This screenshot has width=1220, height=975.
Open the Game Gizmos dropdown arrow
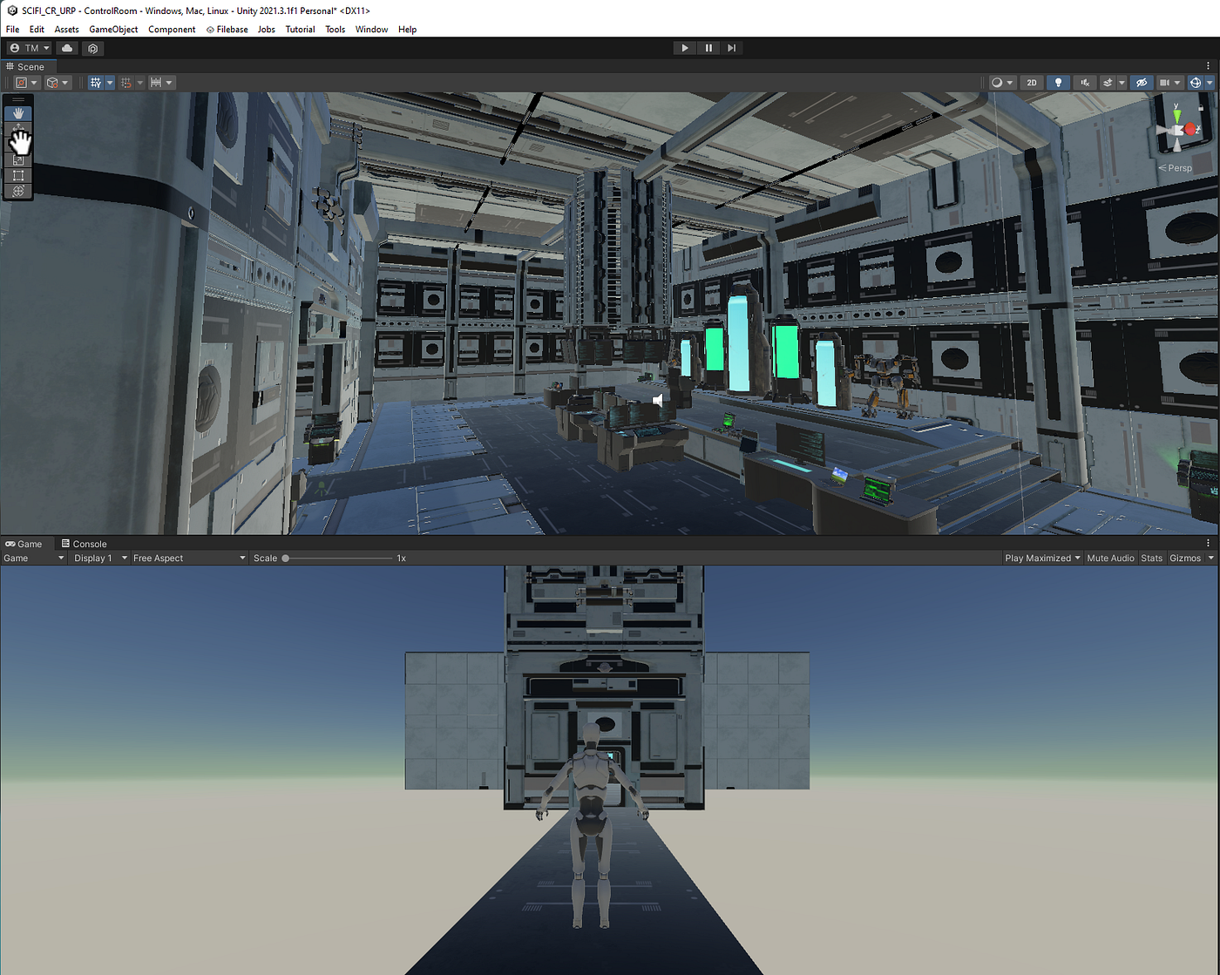click(1210, 558)
